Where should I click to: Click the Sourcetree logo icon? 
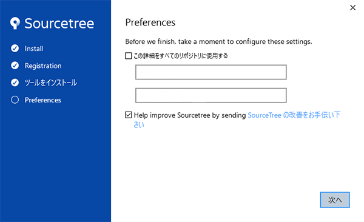point(15,23)
